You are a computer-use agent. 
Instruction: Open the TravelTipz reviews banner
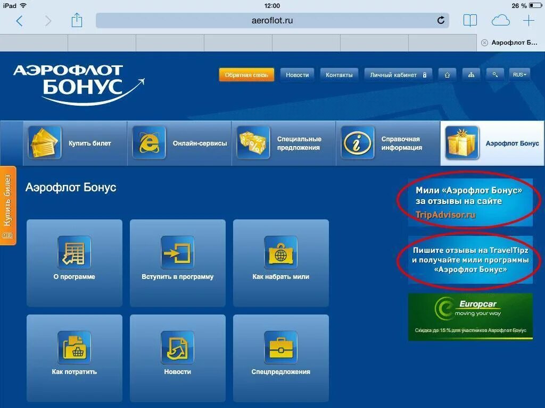coord(470,260)
